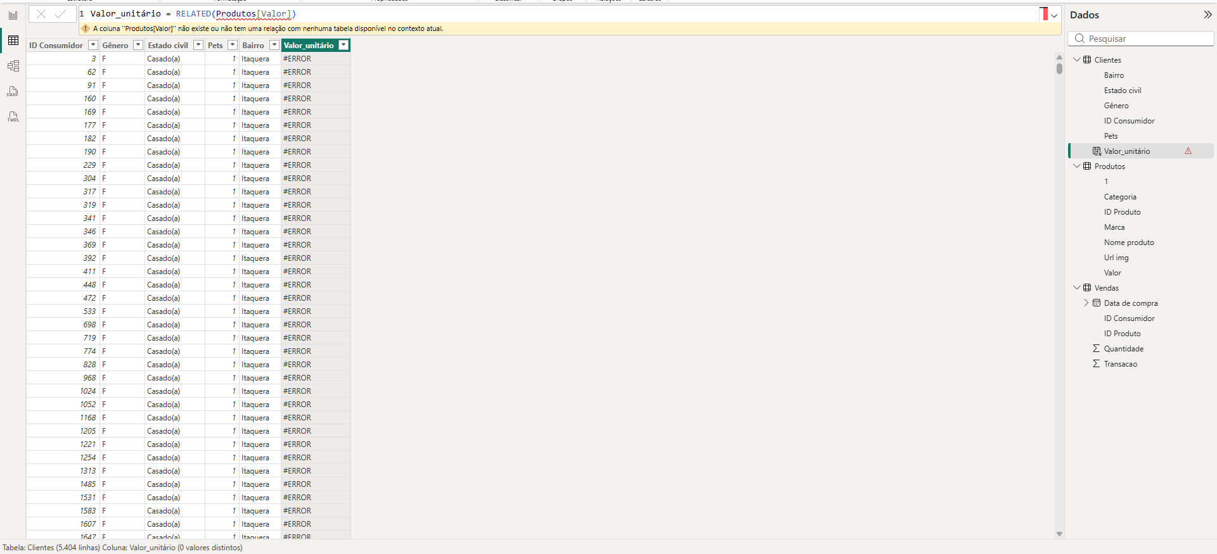Select ID Consumidor field under Vendas
This screenshot has height=554, width=1217.
point(1129,318)
